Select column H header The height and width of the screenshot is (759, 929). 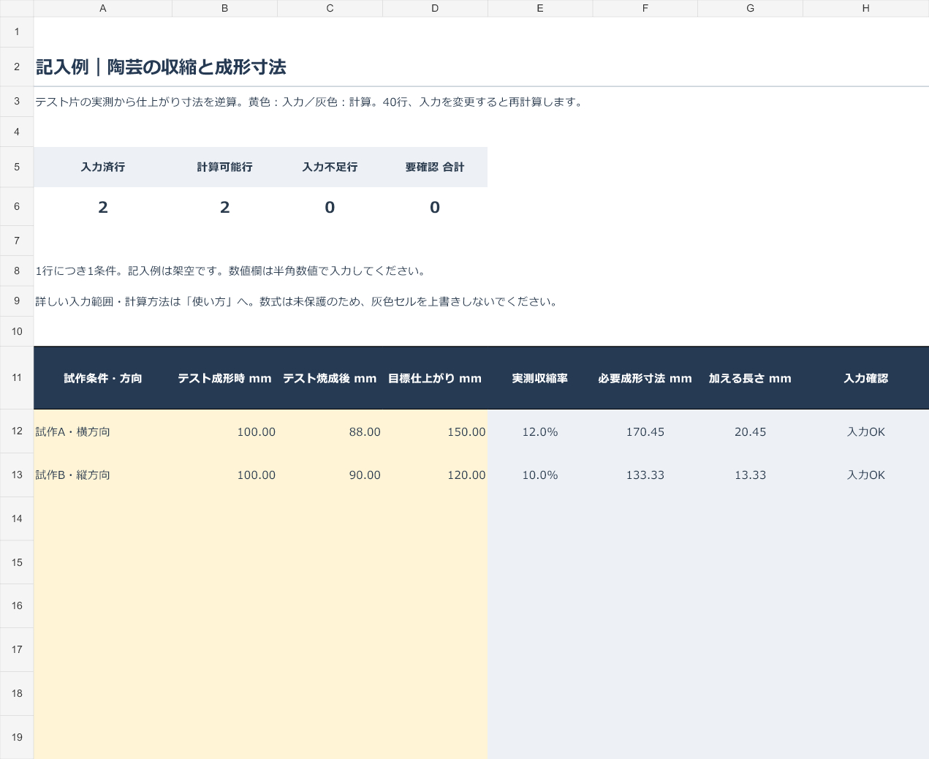click(x=866, y=8)
